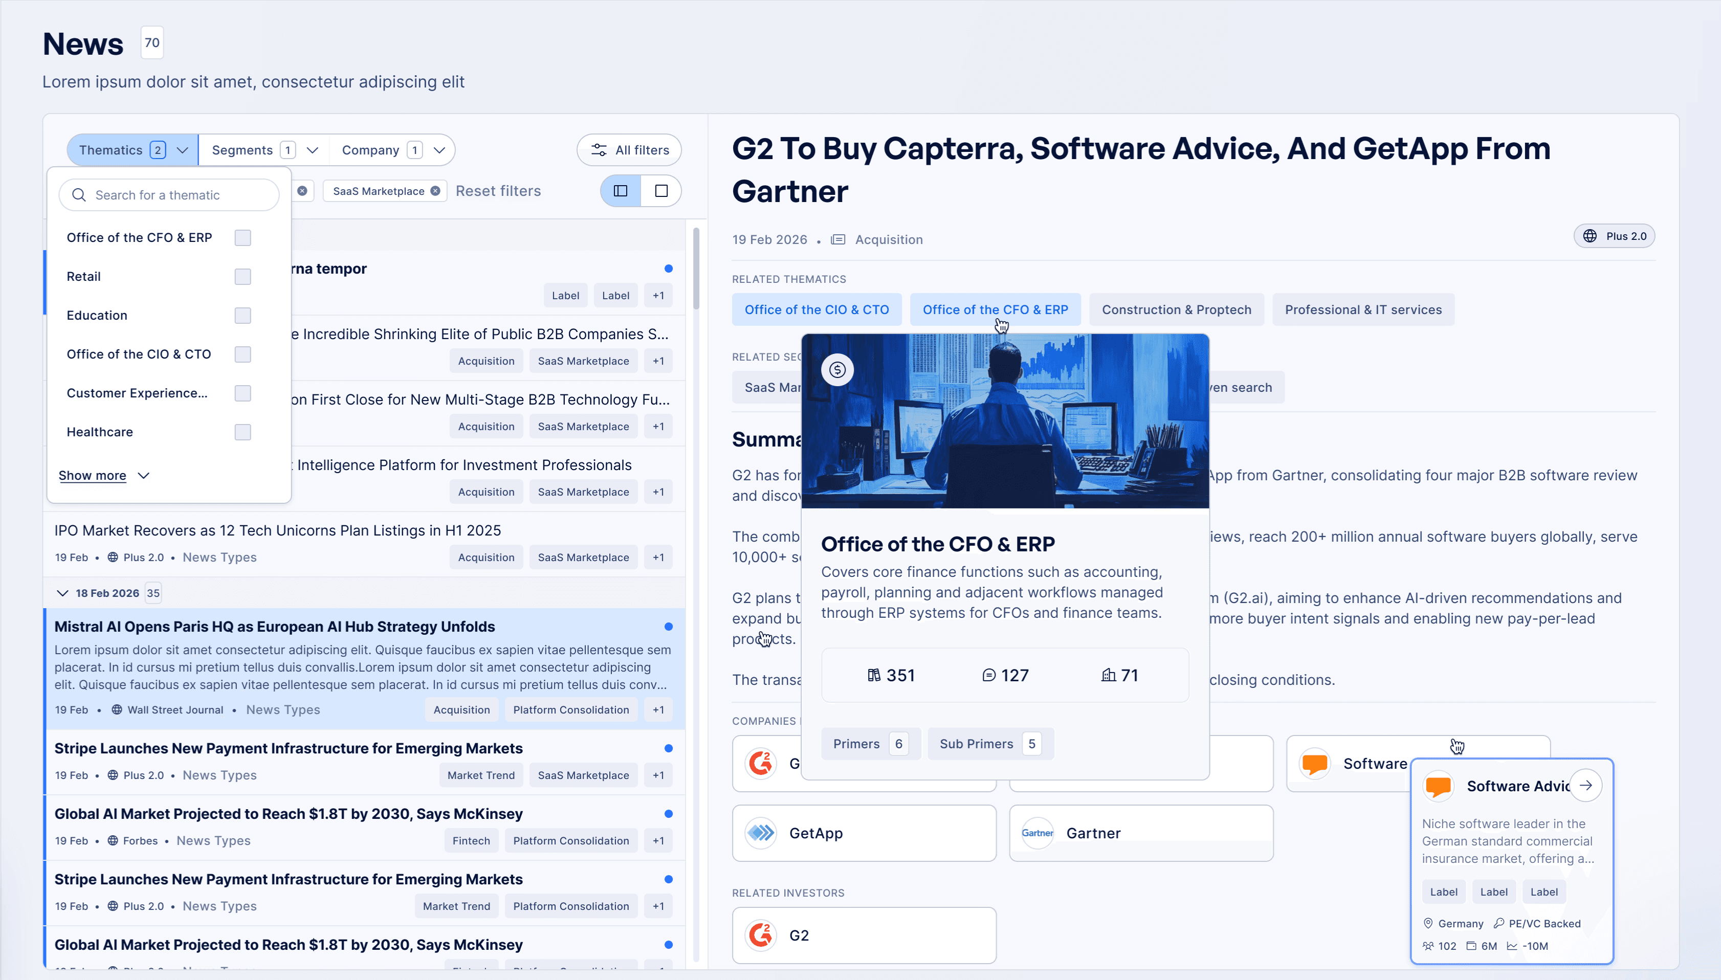
Task: Click the GetApp company logo
Action: [x=761, y=833]
